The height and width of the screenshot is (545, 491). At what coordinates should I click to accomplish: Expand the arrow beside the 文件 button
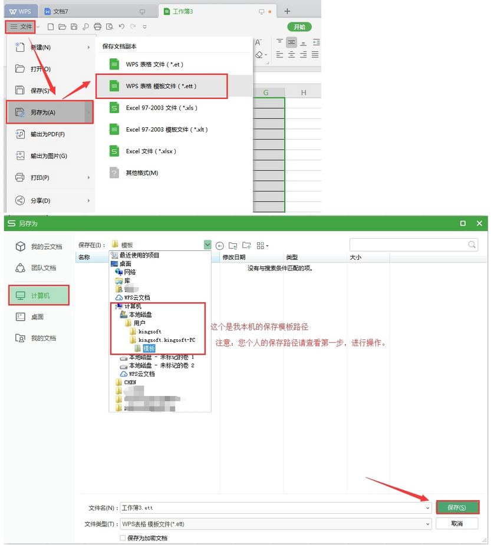pyautogui.click(x=38, y=27)
